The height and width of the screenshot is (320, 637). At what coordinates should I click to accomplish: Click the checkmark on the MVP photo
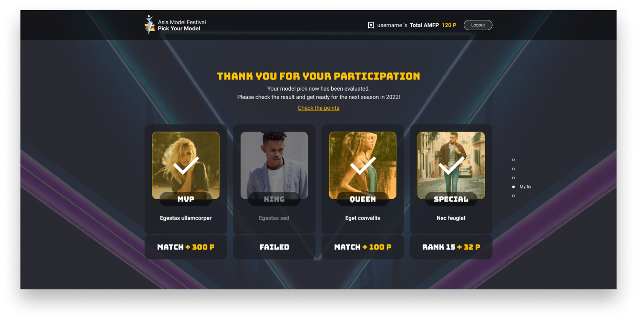click(186, 165)
